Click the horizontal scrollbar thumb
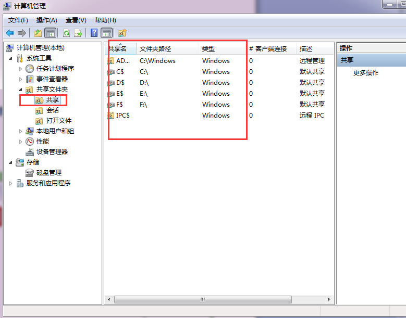 pyautogui.click(x=203, y=299)
